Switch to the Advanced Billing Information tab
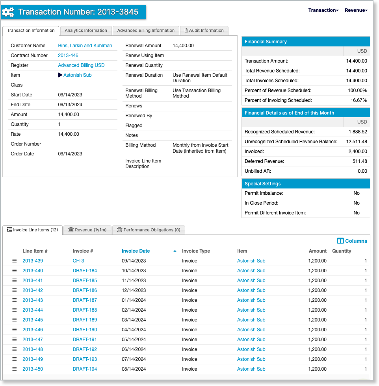This screenshot has width=379, height=386. pyautogui.click(x=146, y=30)
